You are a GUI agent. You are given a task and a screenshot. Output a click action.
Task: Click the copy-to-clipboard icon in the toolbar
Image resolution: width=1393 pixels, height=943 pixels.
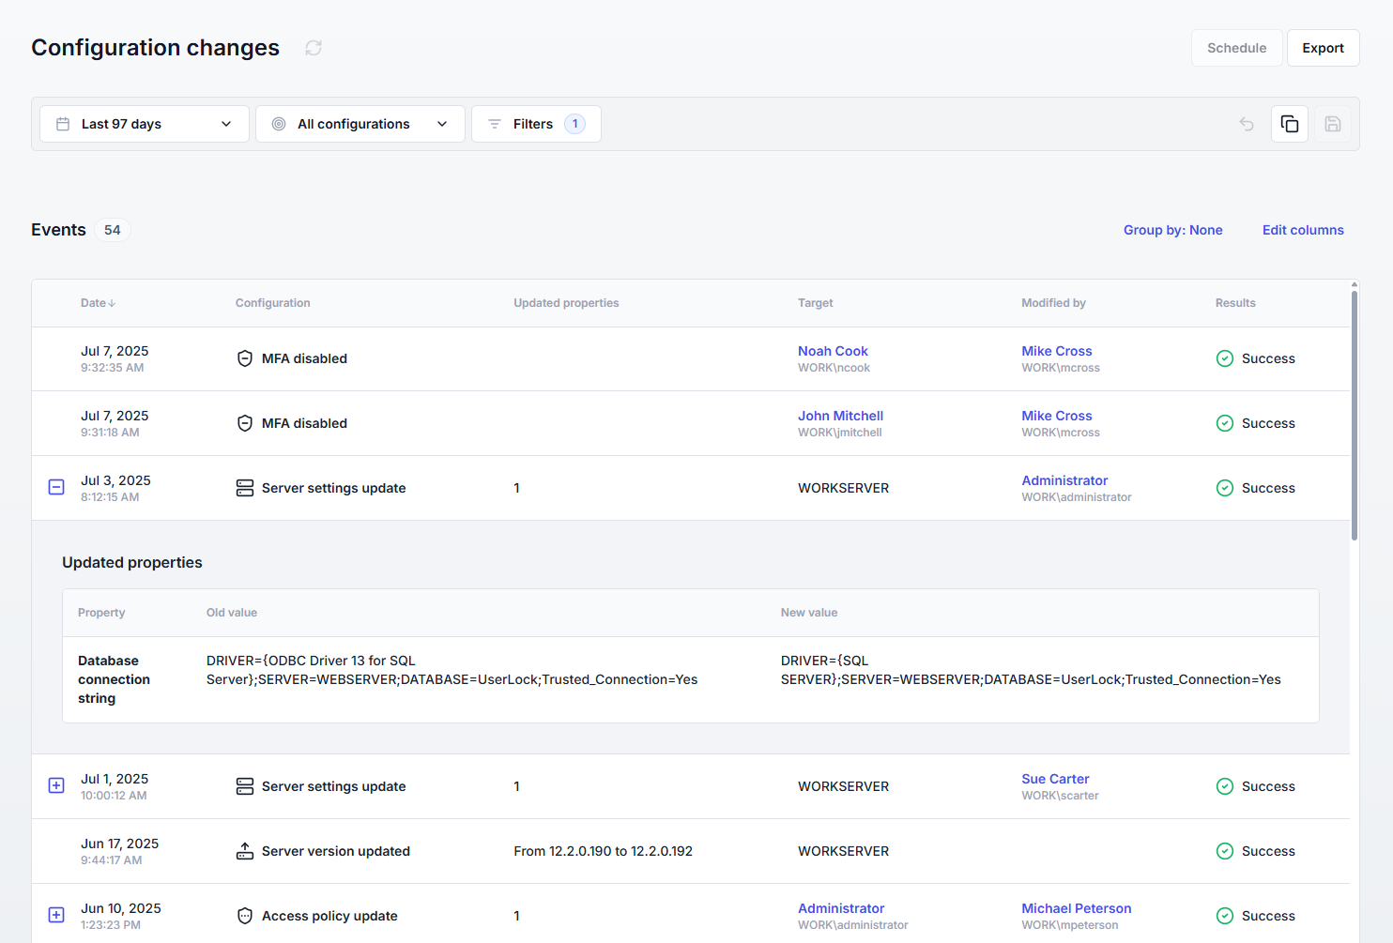(x=1289, y=123)
